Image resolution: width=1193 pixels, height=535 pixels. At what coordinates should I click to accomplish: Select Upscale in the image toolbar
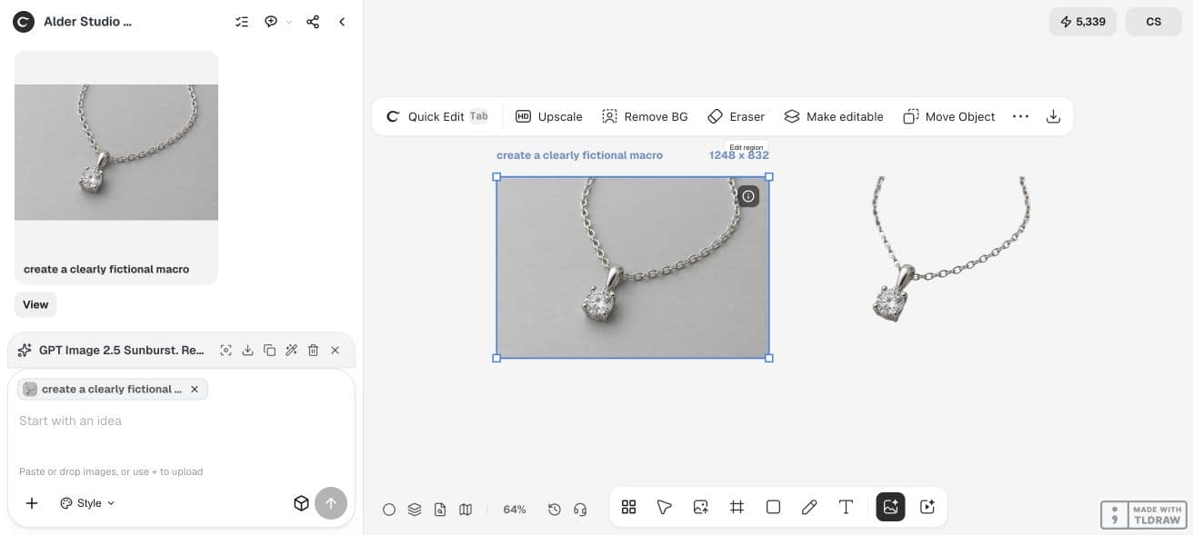[x=549, y=116]
